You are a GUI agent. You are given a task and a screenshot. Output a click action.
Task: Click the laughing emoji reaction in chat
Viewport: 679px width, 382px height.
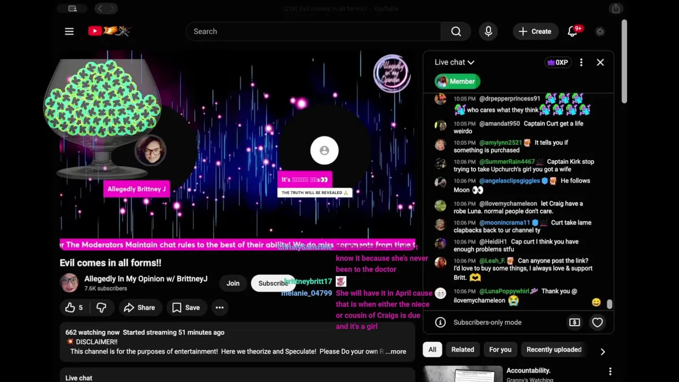[596, 302]
